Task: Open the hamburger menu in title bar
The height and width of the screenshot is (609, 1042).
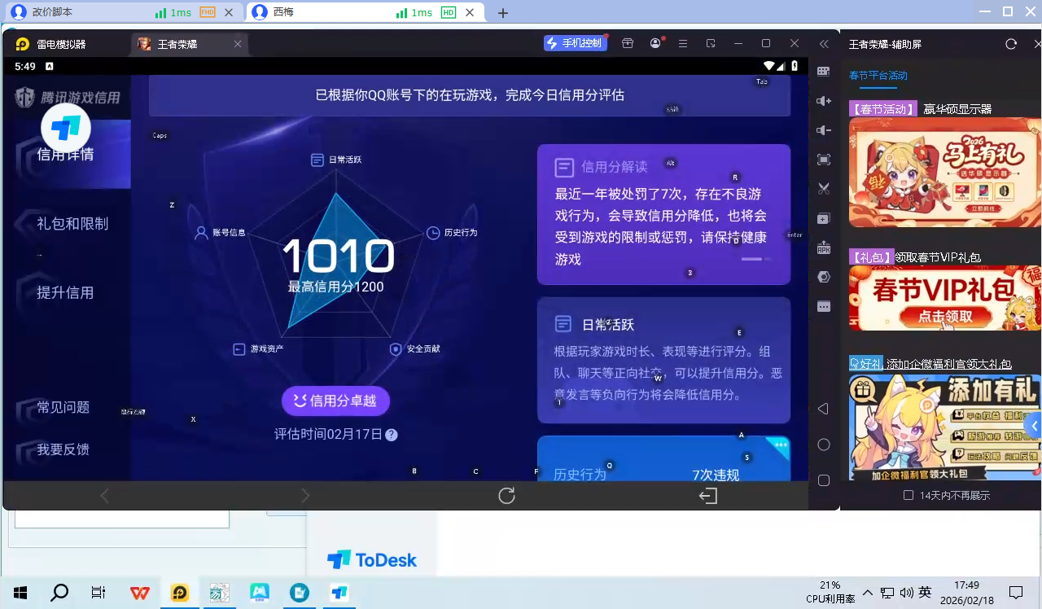Action: pos(683,43)
